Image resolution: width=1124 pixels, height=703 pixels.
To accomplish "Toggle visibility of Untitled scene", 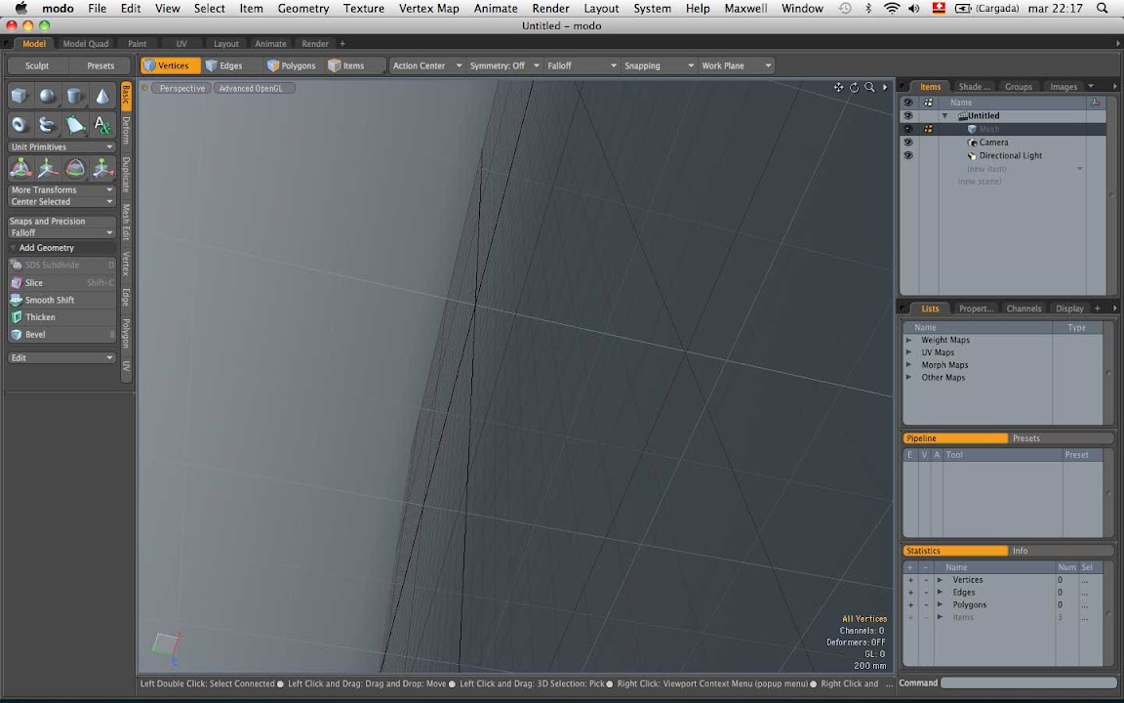I will (908, 115).
